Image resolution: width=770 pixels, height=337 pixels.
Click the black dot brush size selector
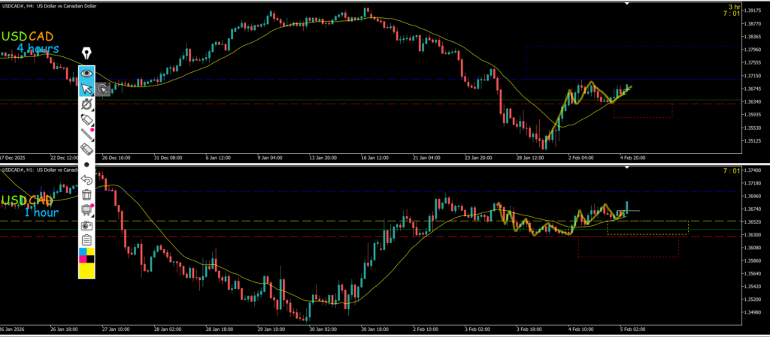coord(87,164)
